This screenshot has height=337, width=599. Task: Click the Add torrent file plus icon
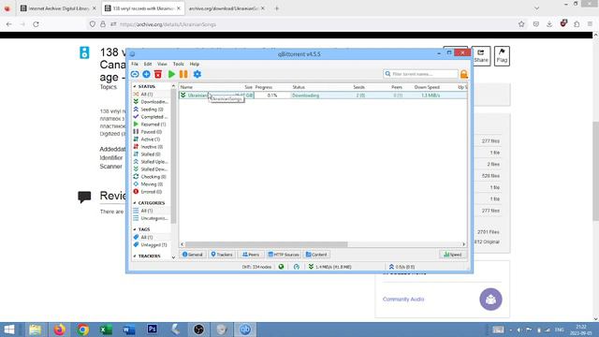pyautogui.click(x=146, y=74)
